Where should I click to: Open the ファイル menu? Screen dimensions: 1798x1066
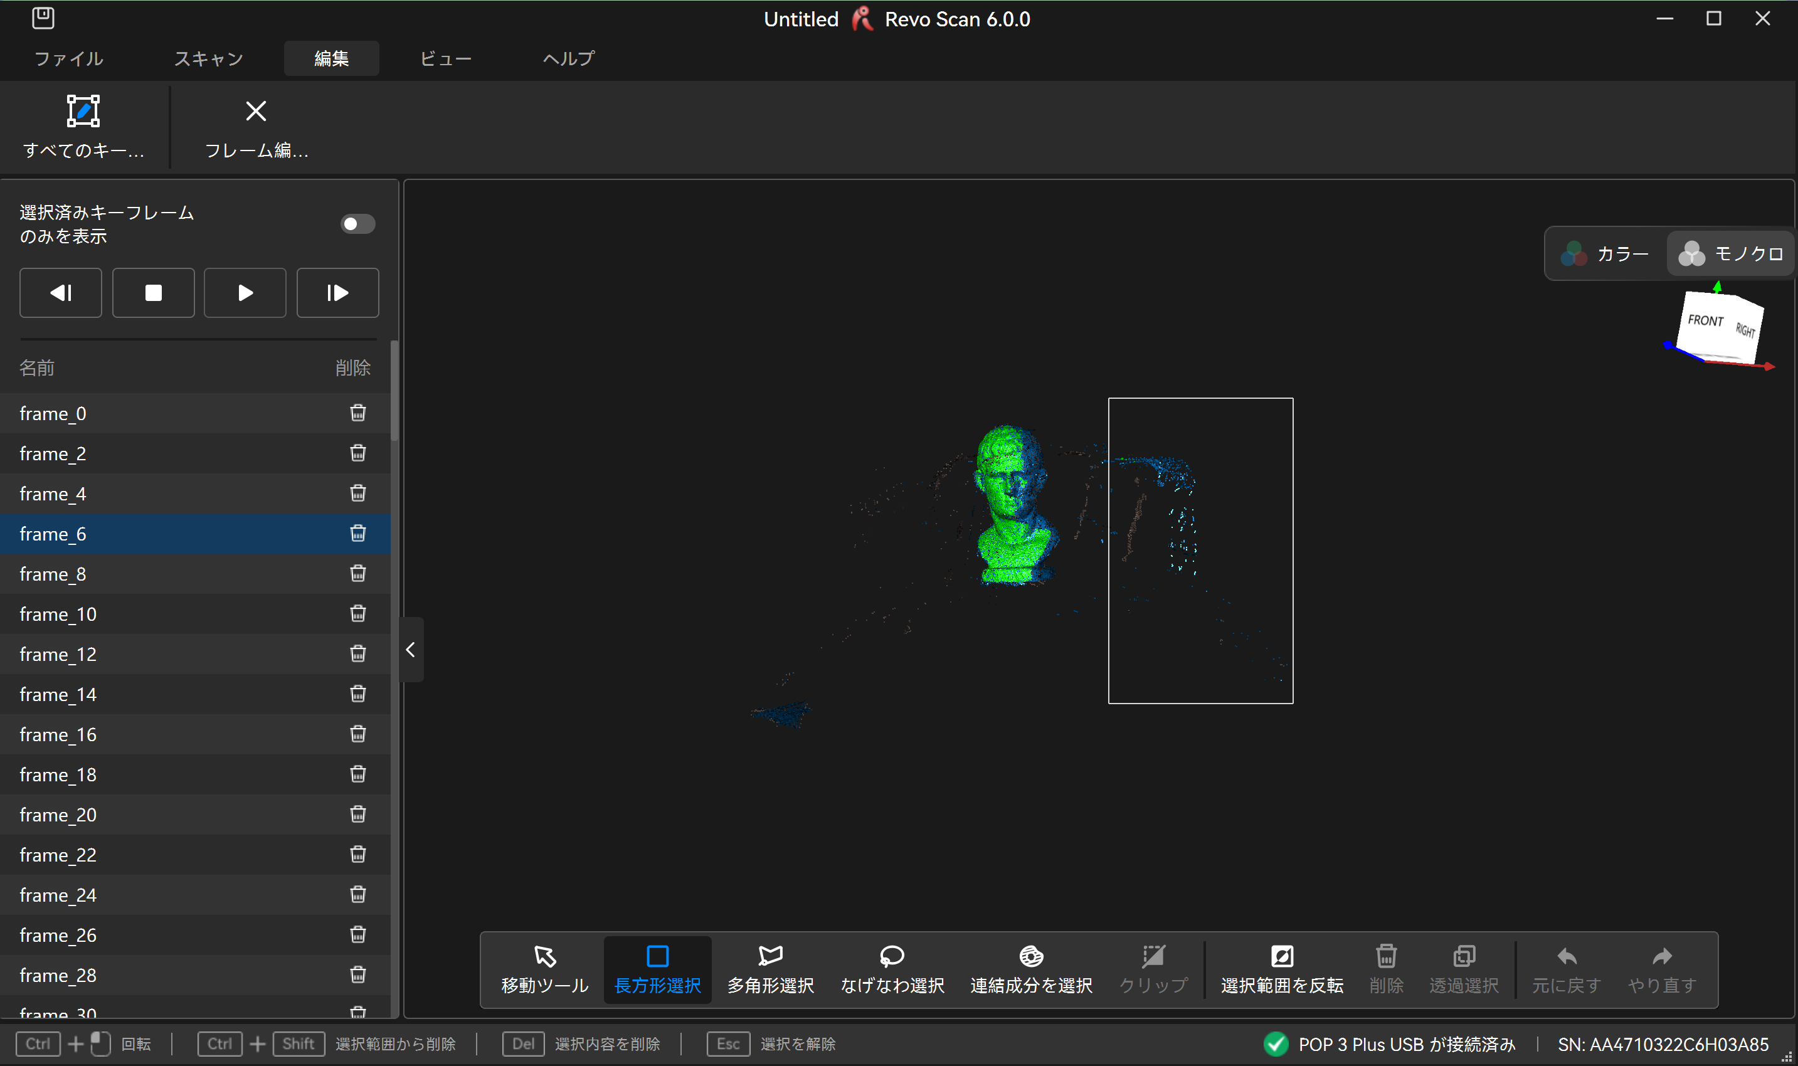click(69, 58)
